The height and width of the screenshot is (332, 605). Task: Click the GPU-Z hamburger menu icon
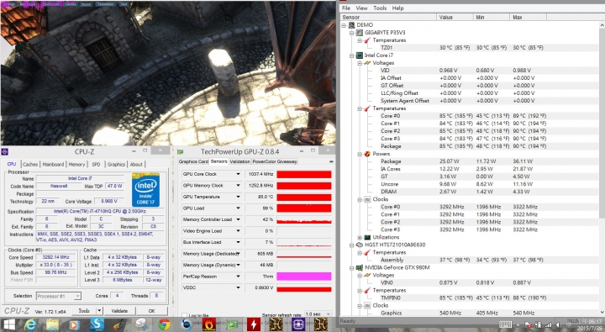click(x=331, y=161)
